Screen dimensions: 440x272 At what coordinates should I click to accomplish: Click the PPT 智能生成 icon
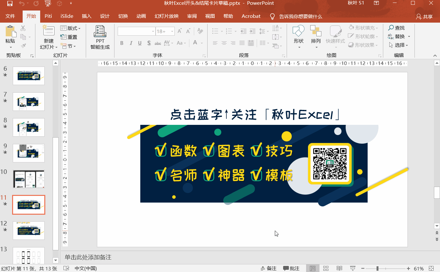tap(100, 37)
